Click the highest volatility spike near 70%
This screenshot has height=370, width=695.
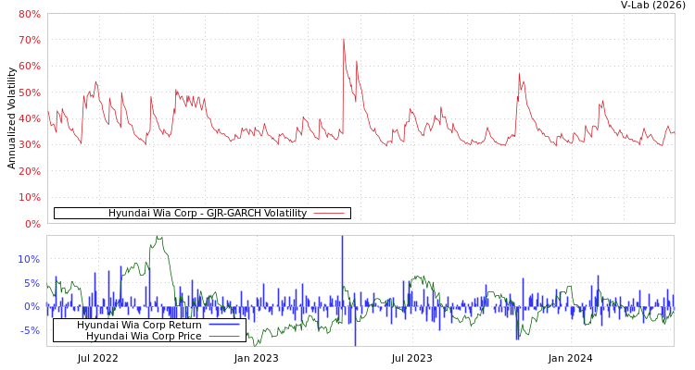click(x=343, y=40)
